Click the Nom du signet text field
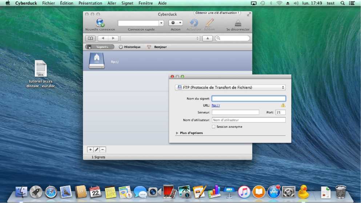This screenshot has width=361, height=203. point(249,98)
